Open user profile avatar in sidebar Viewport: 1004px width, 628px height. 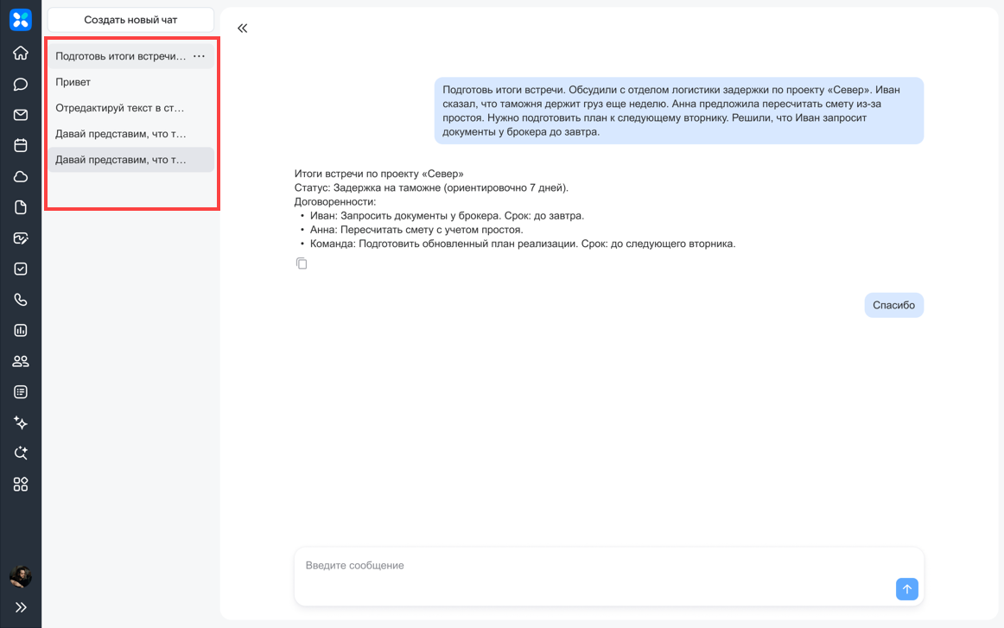pos(21,577)
